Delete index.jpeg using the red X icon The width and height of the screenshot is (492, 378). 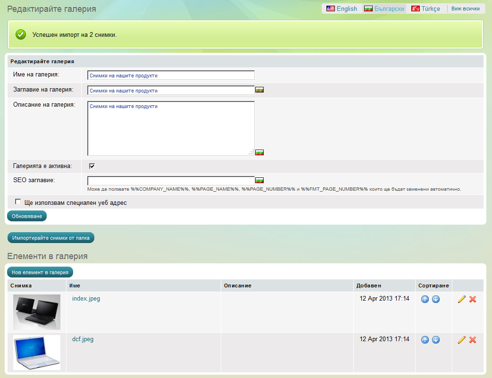click(x=473, y=299)
